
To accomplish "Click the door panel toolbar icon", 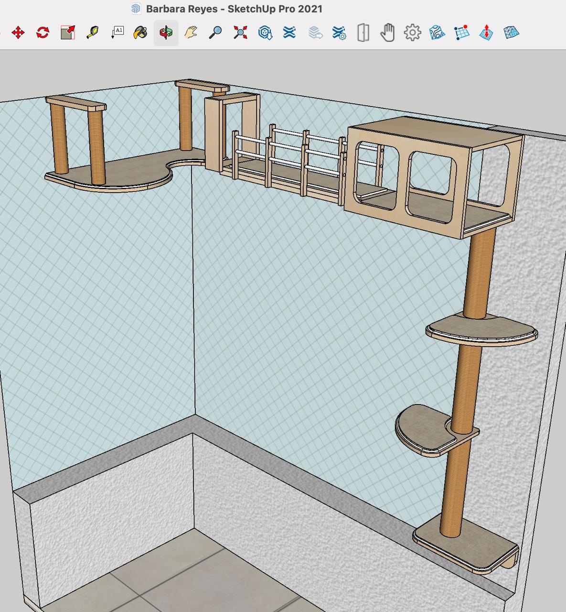I will (363, 33).
